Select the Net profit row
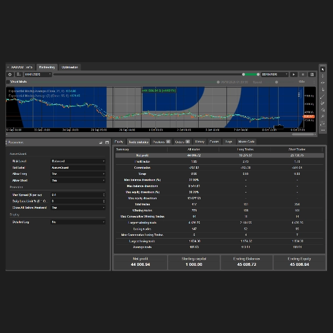The width and height of the screenshot is (333, 333). click(220, 155)
